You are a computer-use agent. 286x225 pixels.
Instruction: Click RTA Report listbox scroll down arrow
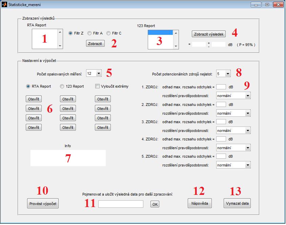[x=60, y=46]
